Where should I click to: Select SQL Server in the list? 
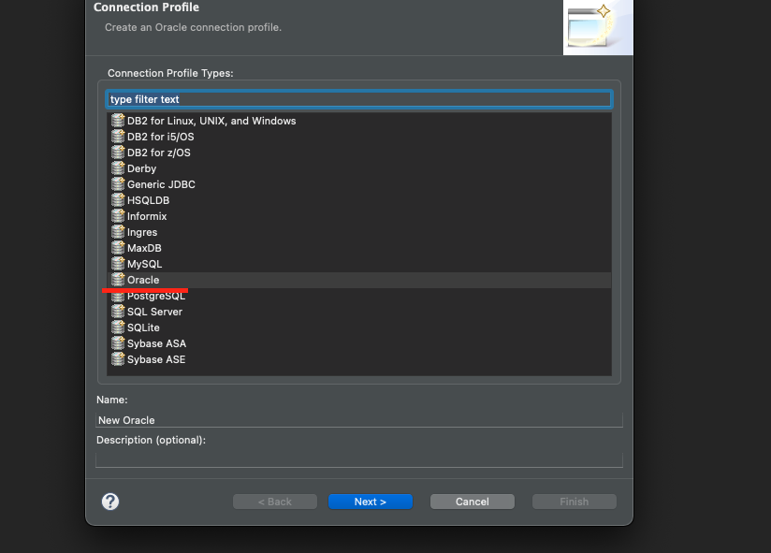[154, 312]
